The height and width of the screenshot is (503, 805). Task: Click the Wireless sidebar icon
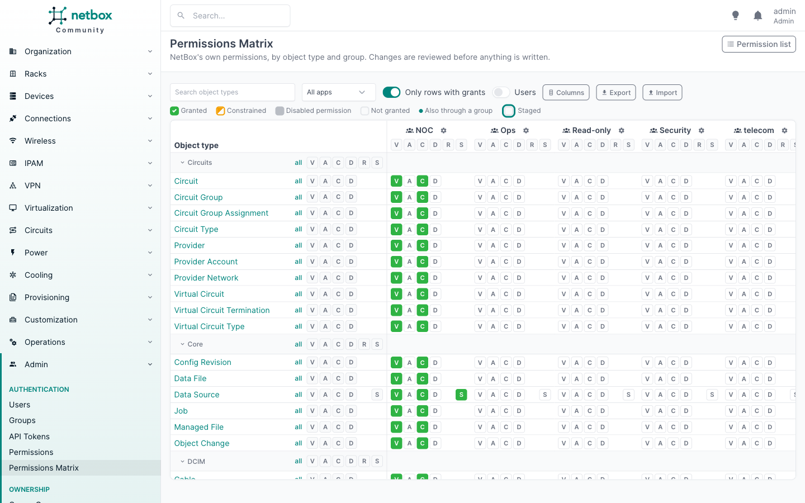(13, 141)
